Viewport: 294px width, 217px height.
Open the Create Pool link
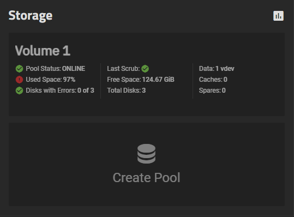(146, 177)
